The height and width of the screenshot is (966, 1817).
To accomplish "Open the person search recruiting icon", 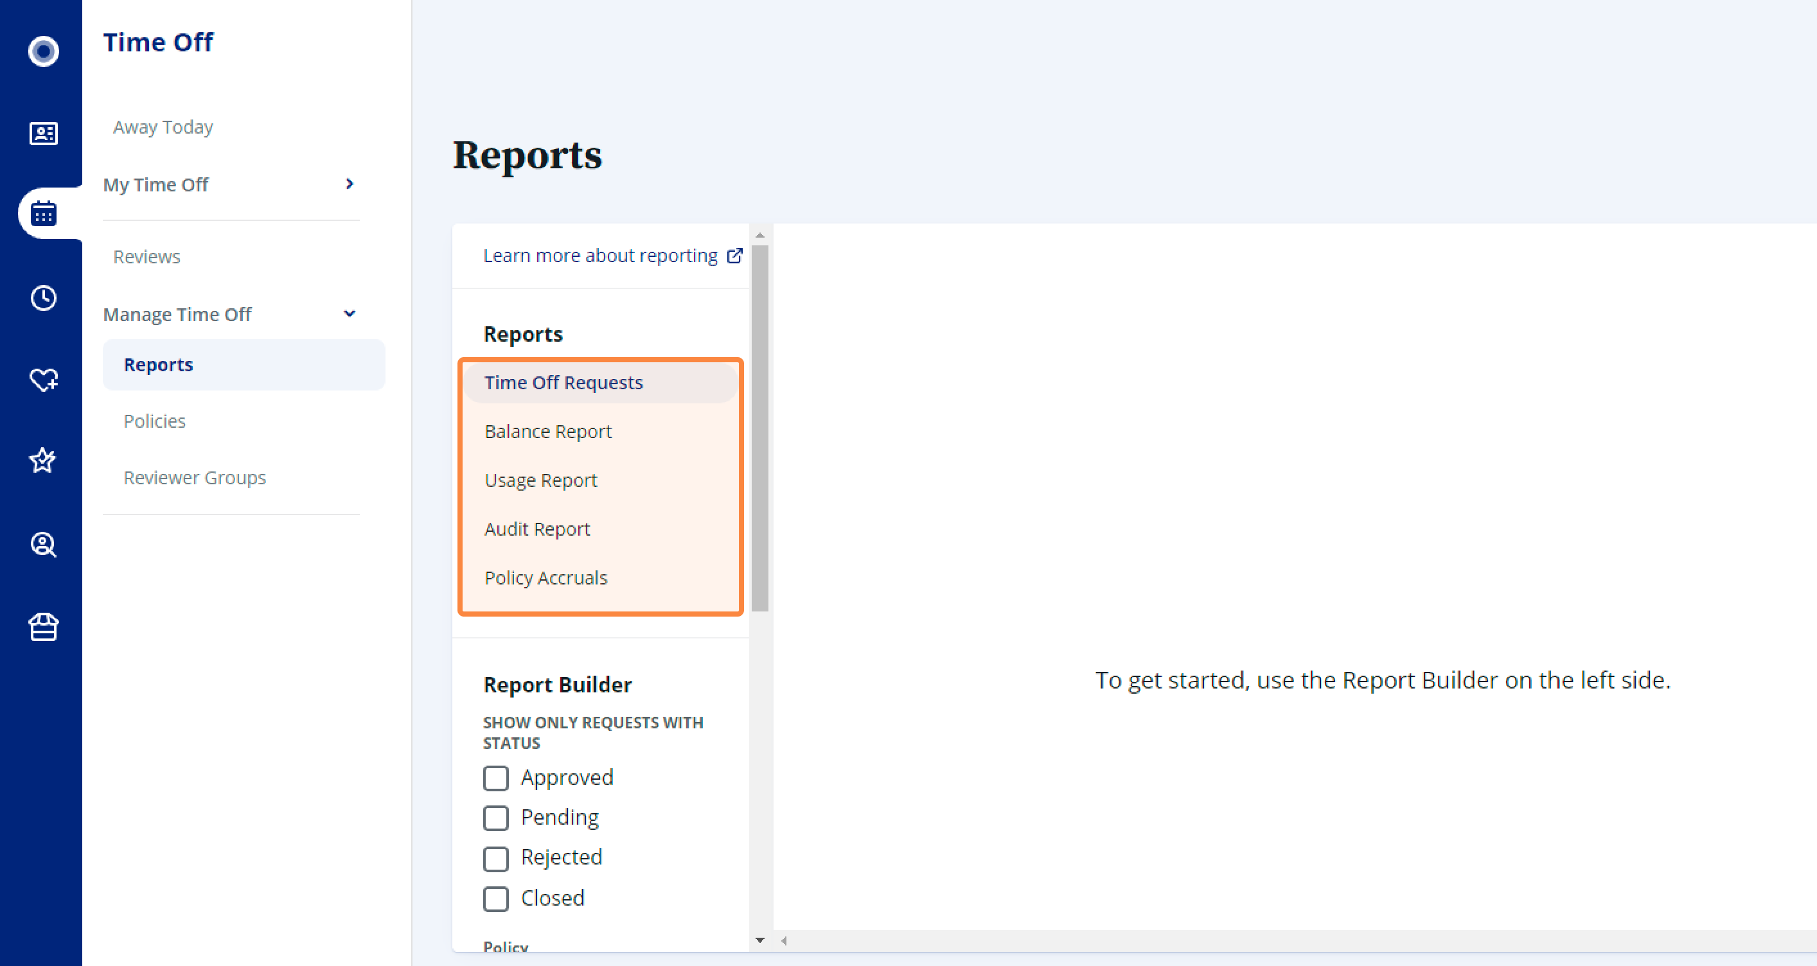I will point(43,545).
